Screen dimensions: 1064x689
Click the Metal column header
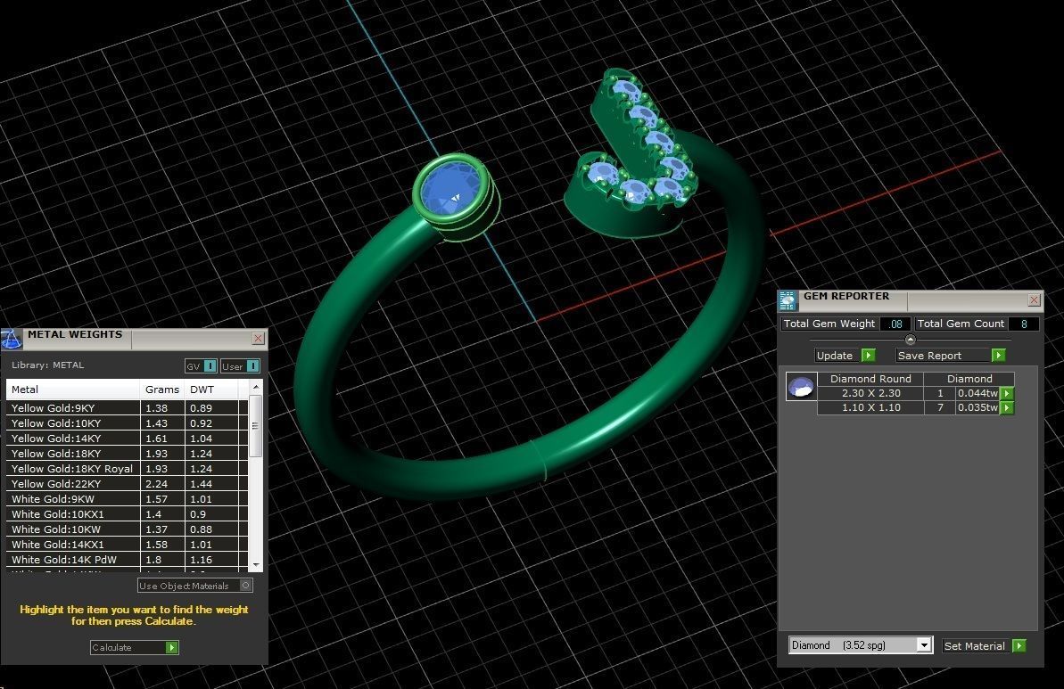73,390
